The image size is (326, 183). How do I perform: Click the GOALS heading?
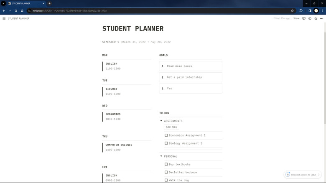coord(163,55)
